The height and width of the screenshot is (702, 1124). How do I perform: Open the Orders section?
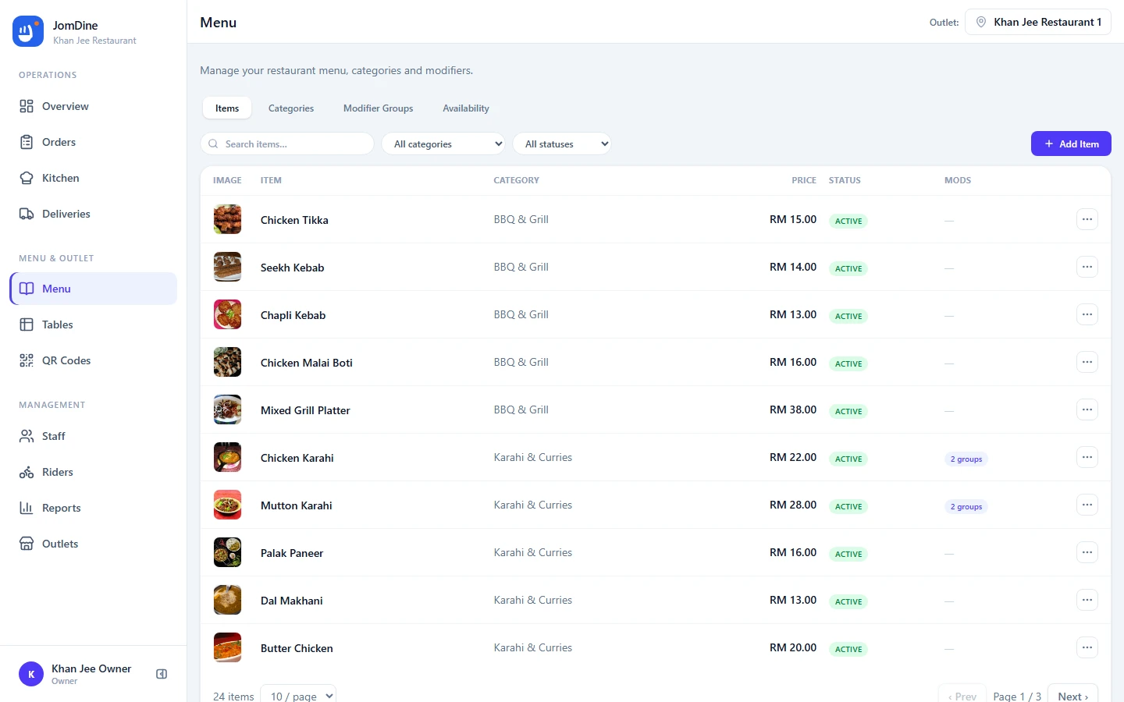tap(93, 142)
